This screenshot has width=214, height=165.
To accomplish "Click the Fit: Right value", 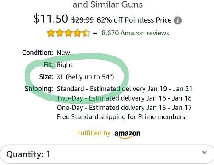I will point(65,65).
